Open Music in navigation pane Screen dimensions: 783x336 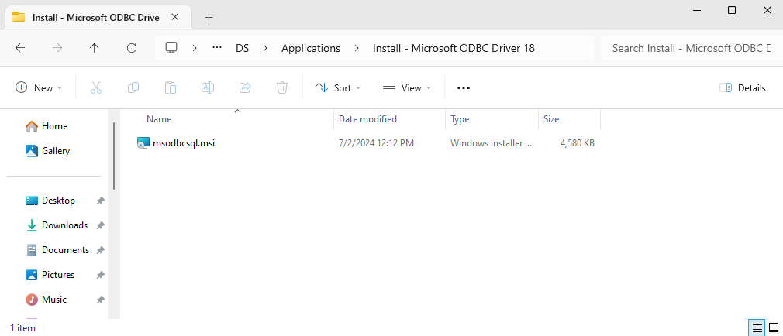(46, 300)
